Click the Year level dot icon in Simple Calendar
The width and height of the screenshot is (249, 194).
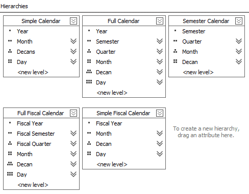point(10,31)
